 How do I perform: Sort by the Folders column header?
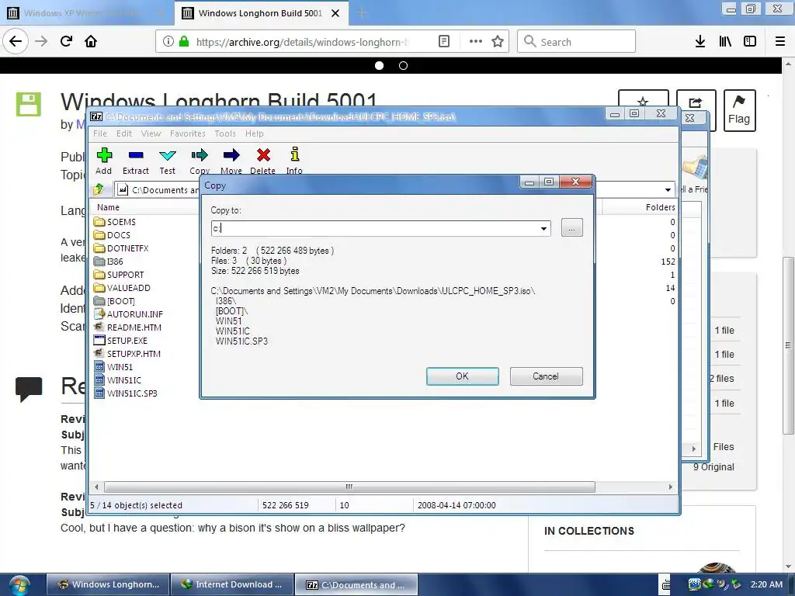660,207
